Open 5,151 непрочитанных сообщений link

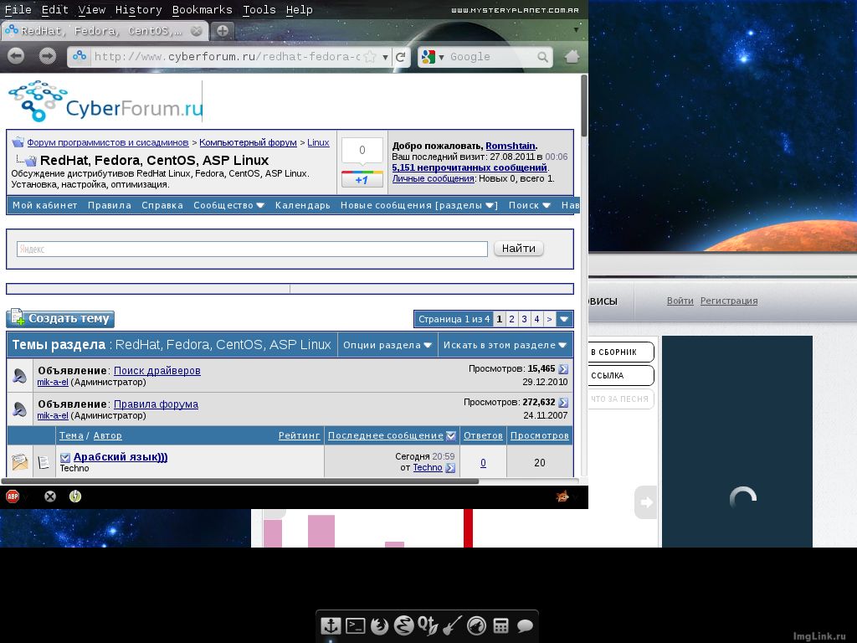click(470, 167)
